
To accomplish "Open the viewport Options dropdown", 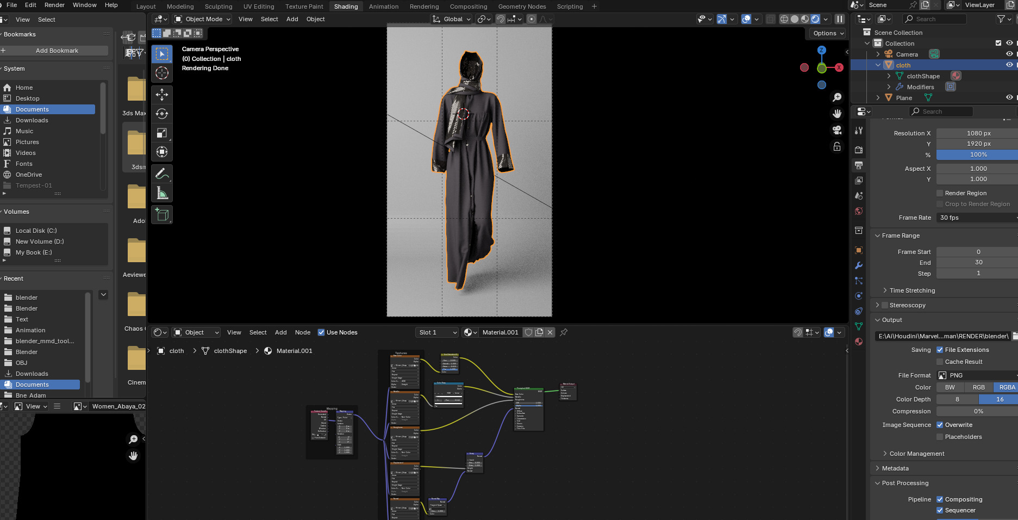I will 828,33.
